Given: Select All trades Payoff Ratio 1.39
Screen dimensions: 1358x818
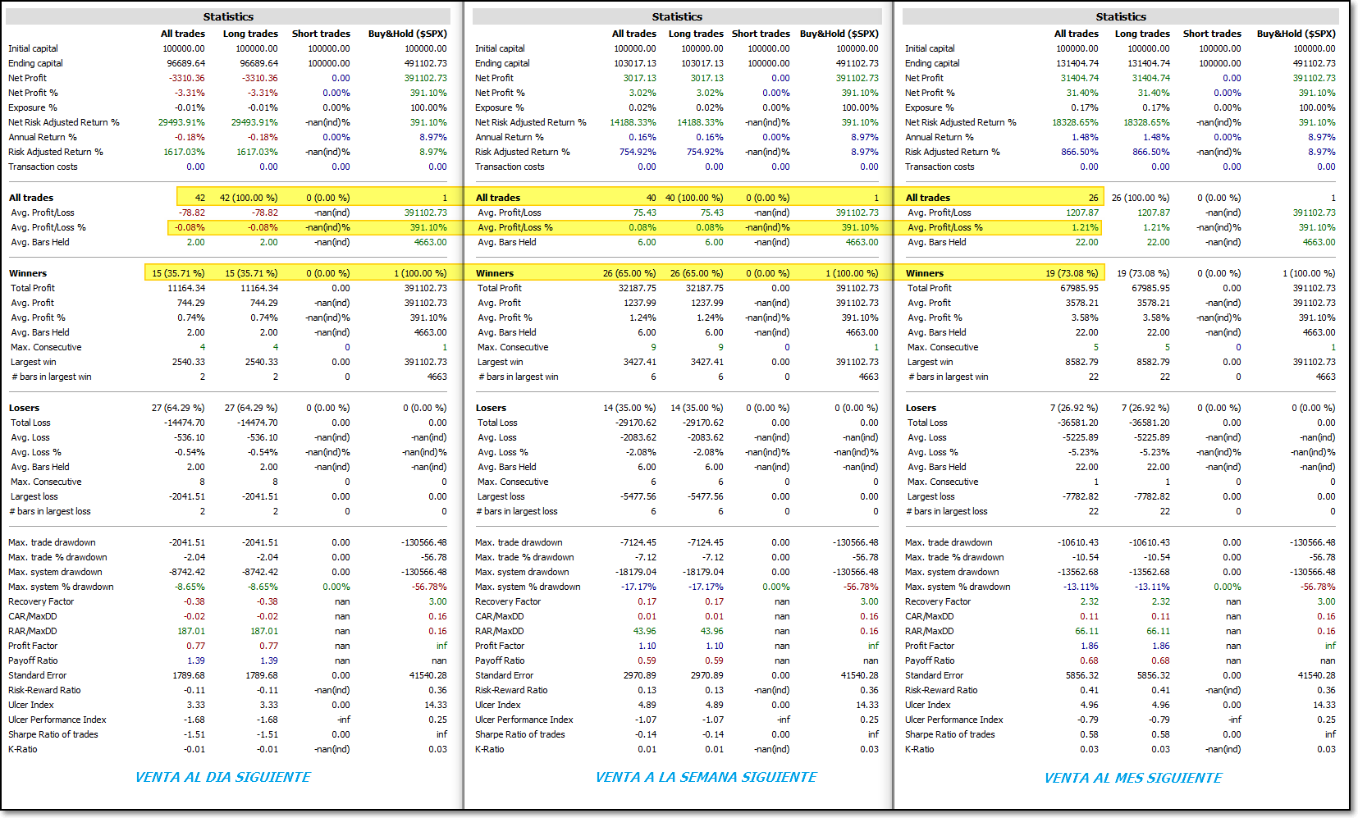Looking at the screenshot, I should coord(196,660).
